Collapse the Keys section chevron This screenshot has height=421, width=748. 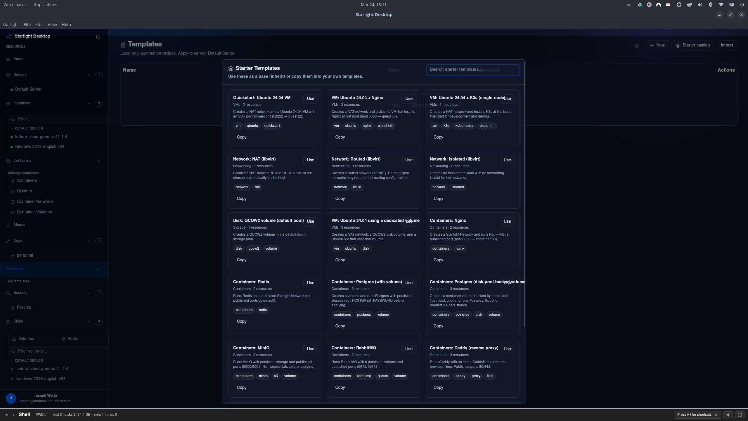tap(89, 241)
